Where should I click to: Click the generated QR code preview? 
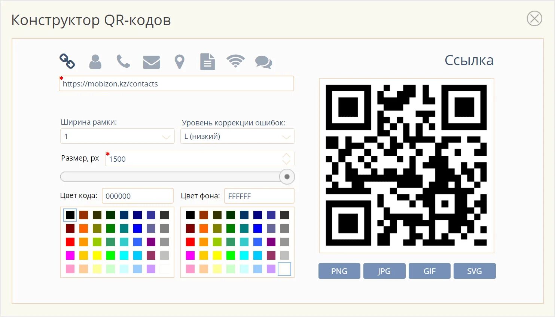point(406,165)
